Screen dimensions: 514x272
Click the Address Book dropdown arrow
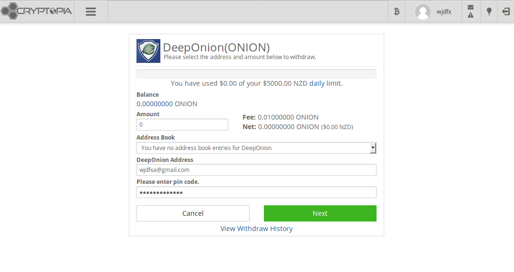point(373,148)
